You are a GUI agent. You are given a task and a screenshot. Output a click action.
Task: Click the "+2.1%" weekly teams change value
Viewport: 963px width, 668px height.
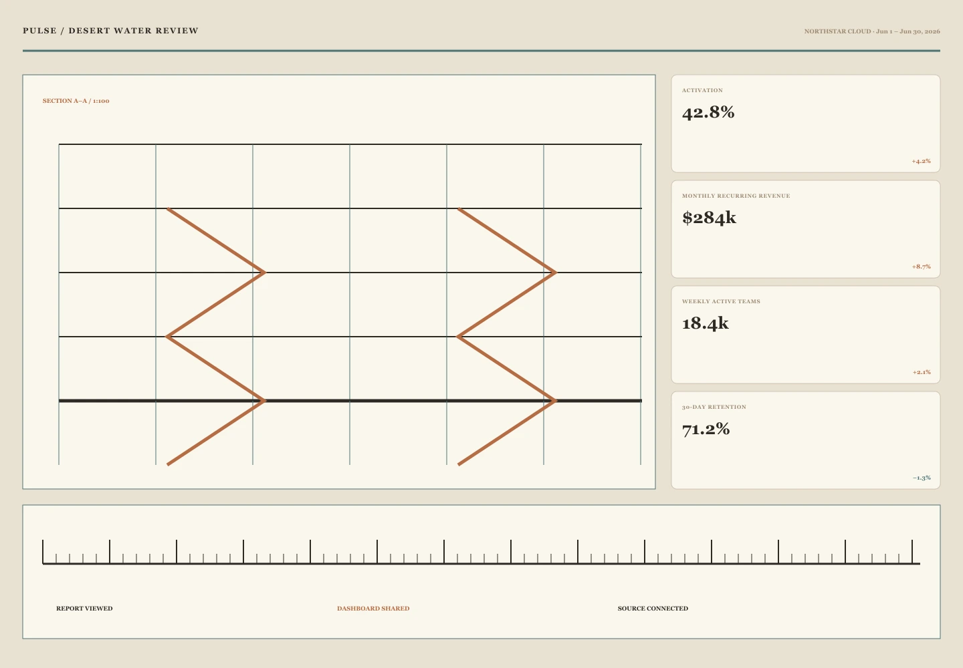(x=922, y=372)
